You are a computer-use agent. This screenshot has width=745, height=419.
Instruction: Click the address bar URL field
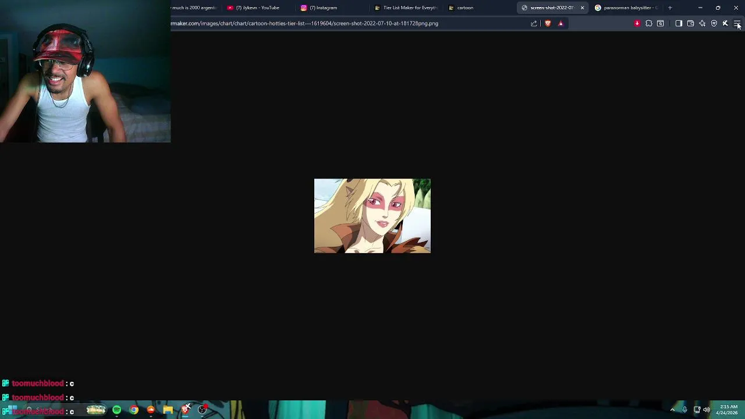pyautogui.click(x=348, y=23)
